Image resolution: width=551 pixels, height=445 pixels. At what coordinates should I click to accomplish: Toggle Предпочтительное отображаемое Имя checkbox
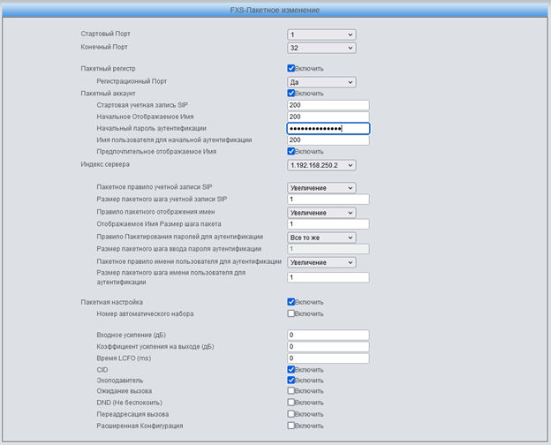[x=291, y=152]
